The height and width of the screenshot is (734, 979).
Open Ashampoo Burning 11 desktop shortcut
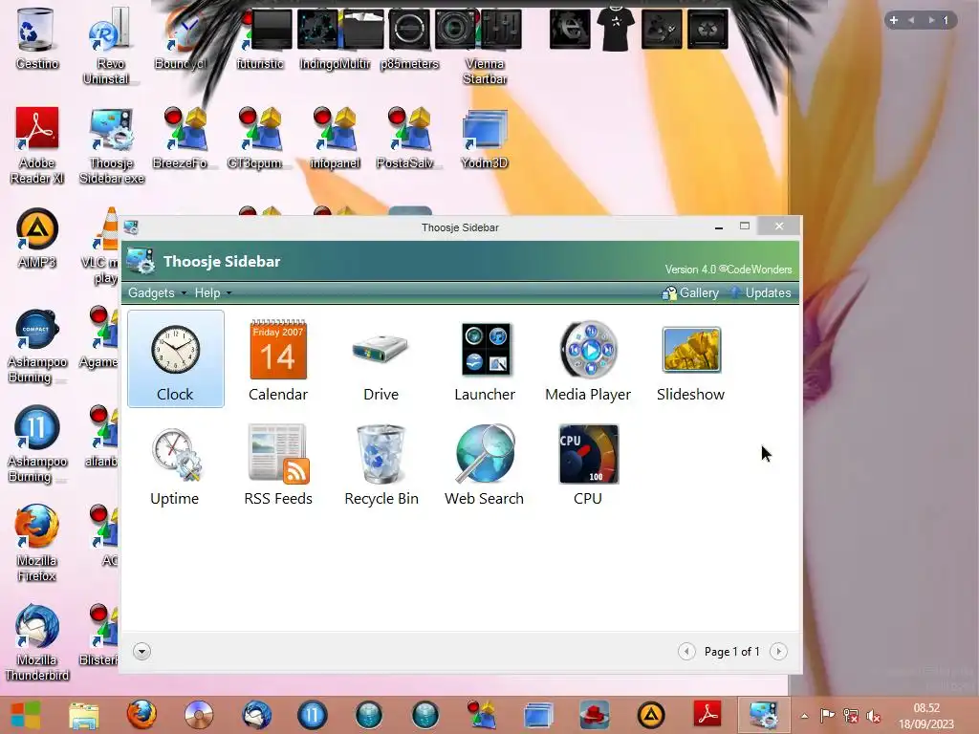click(x=37, y=443)
